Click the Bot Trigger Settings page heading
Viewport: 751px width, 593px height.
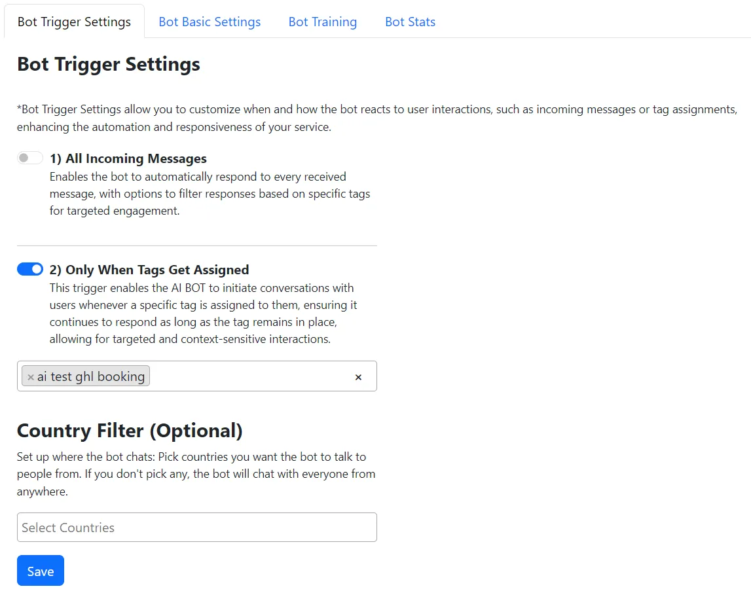click(109, 64)
